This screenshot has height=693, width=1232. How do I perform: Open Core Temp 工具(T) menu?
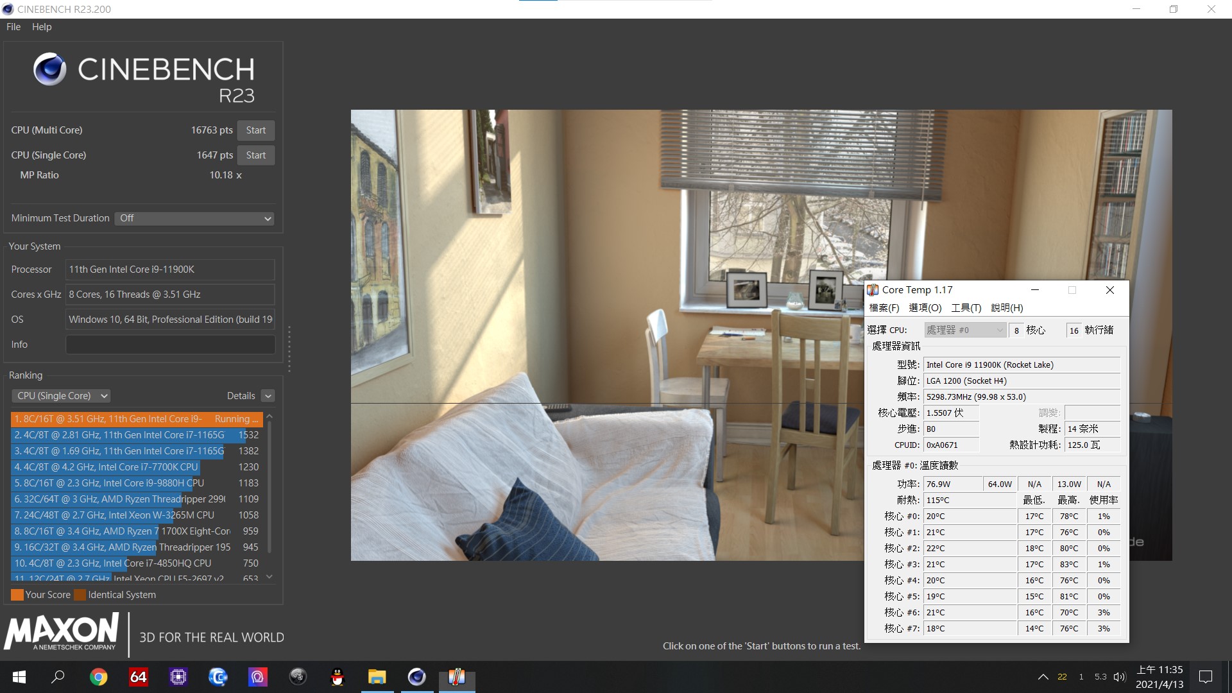966,308
